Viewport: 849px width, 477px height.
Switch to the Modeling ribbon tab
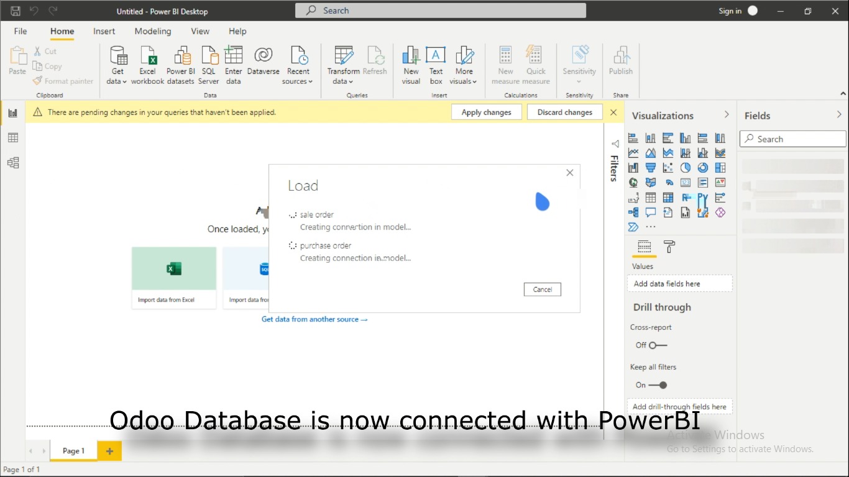[x=153, y=31]
